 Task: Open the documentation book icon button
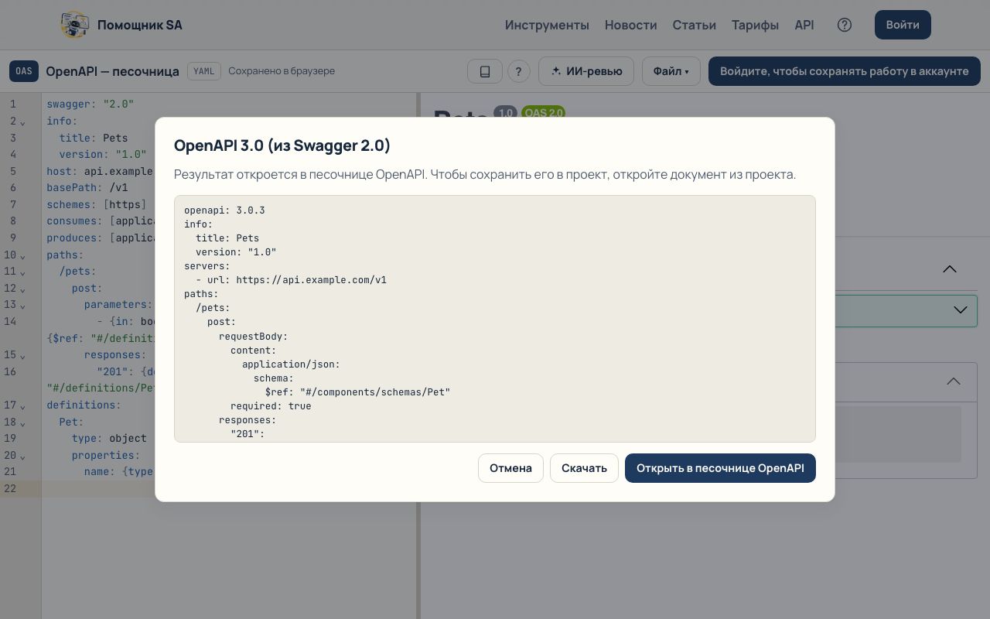[485, 71]
